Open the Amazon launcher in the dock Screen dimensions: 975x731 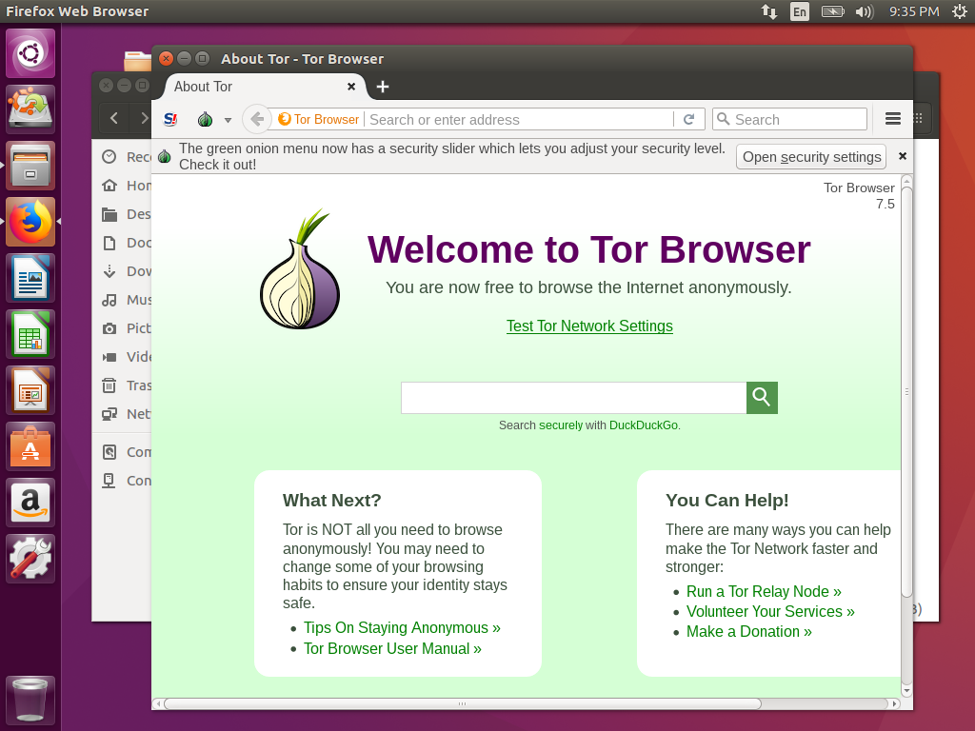click(30, 503)
